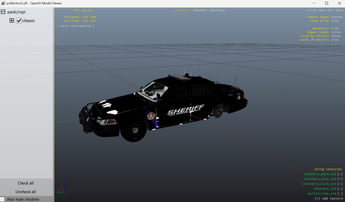Screen dimensions: 345x202
Task: Click the XYZ axis gizmo
Action: coord(62,187)
